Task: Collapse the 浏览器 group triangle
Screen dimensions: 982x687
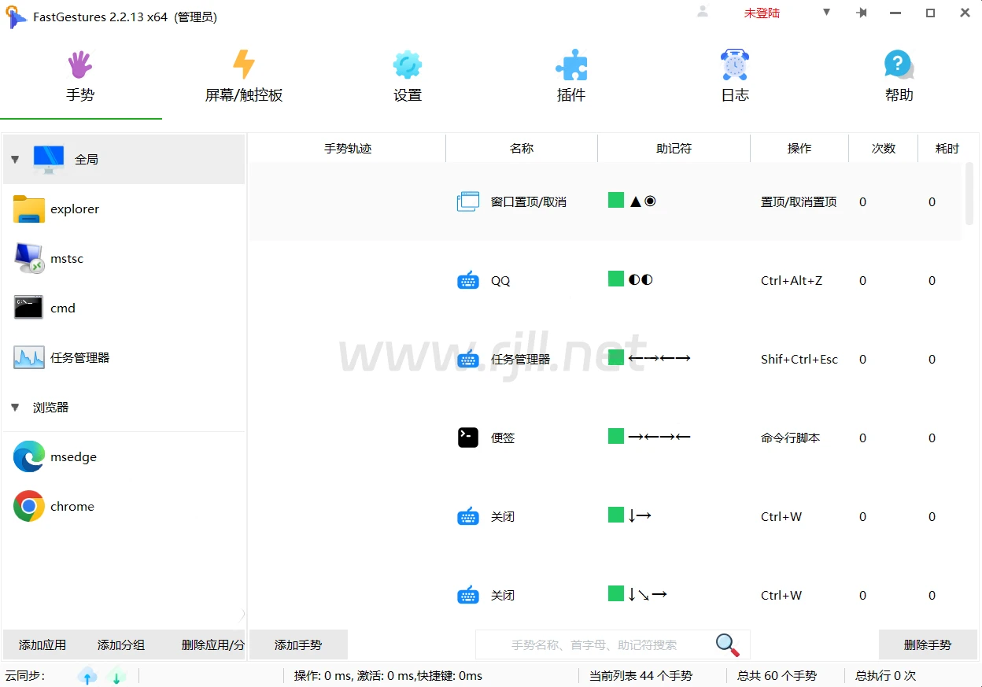Action: (15, 407)
